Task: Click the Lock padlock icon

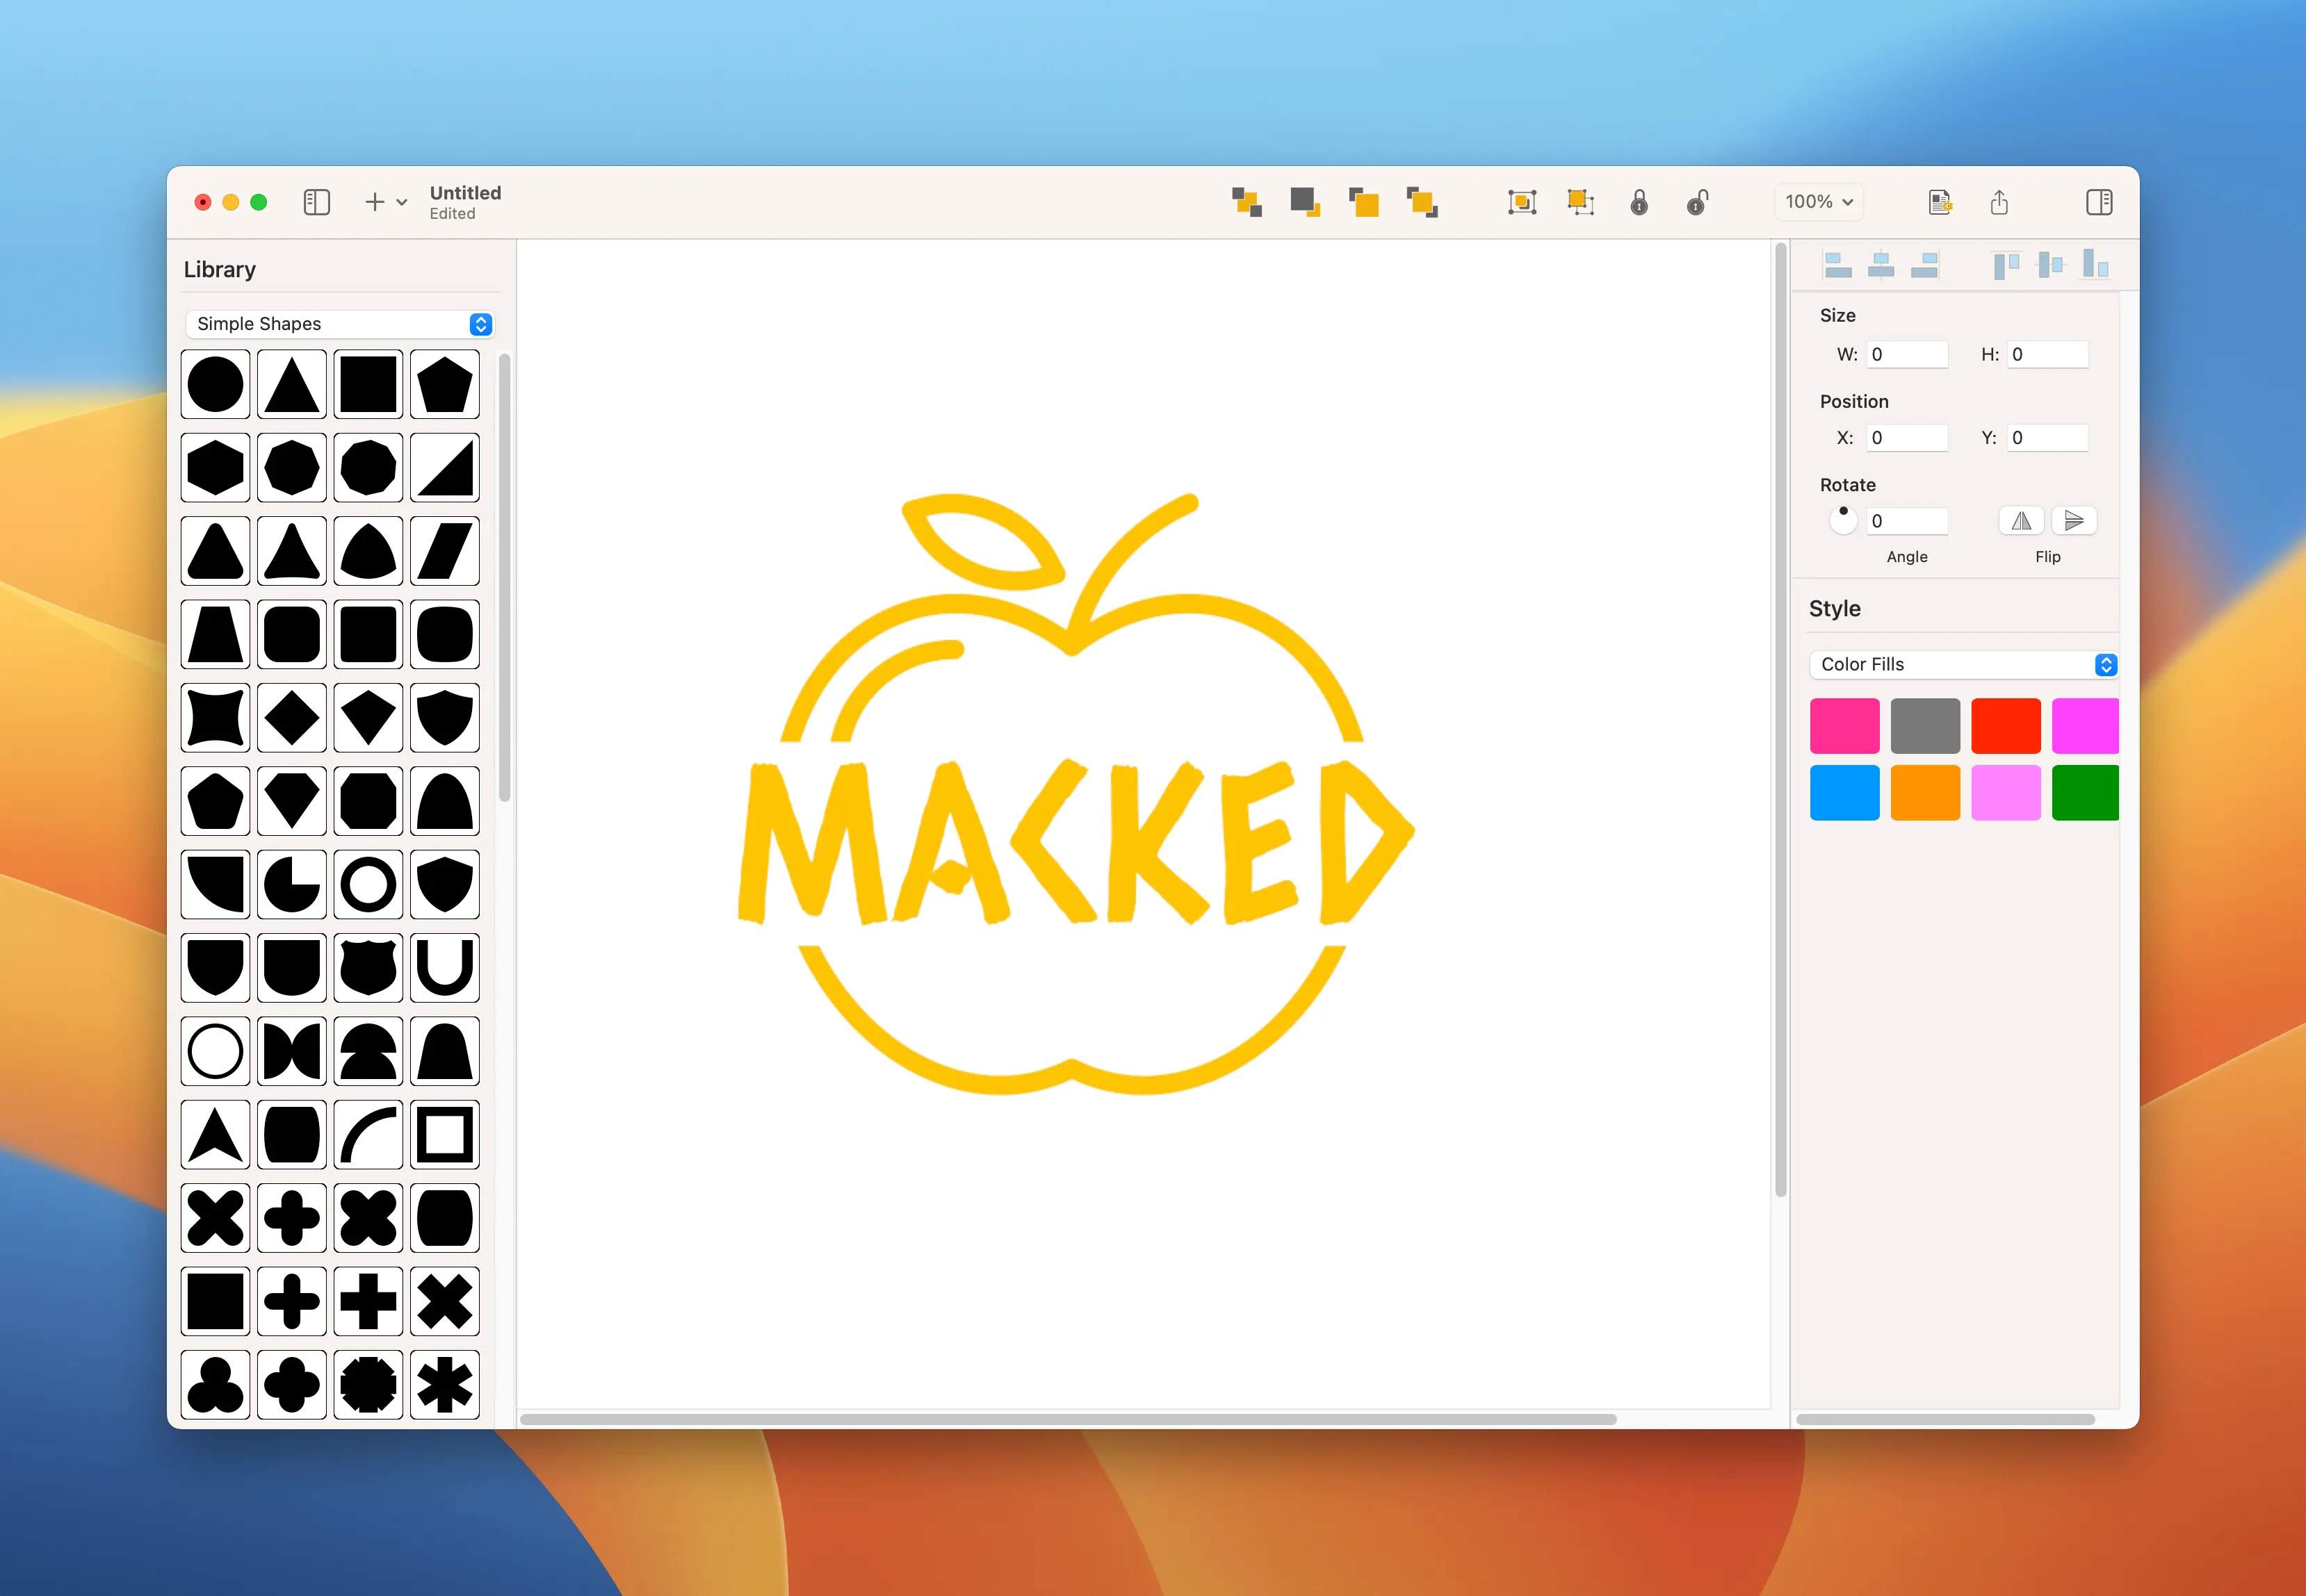Action: (x=1639, y=202)
